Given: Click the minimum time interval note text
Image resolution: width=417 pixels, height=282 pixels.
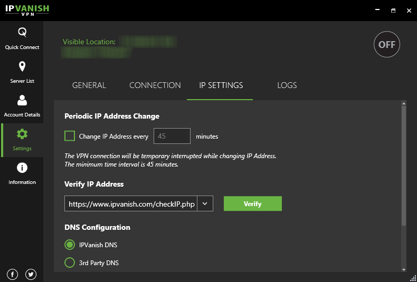Looking at the screenshot, I should (x=121, y=164).
